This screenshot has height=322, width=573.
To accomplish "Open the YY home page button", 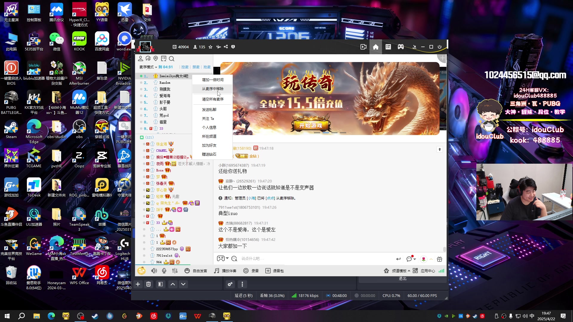I will (x=376, y=47).
